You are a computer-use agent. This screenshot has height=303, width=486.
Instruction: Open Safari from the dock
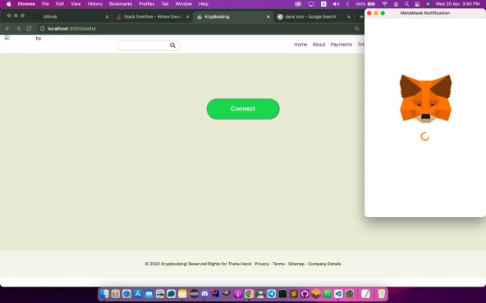(x=126, y=293)
